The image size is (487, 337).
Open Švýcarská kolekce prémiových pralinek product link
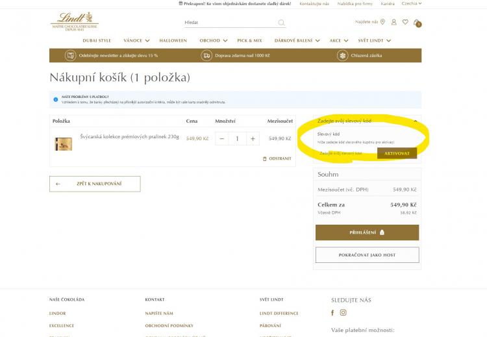129,136
